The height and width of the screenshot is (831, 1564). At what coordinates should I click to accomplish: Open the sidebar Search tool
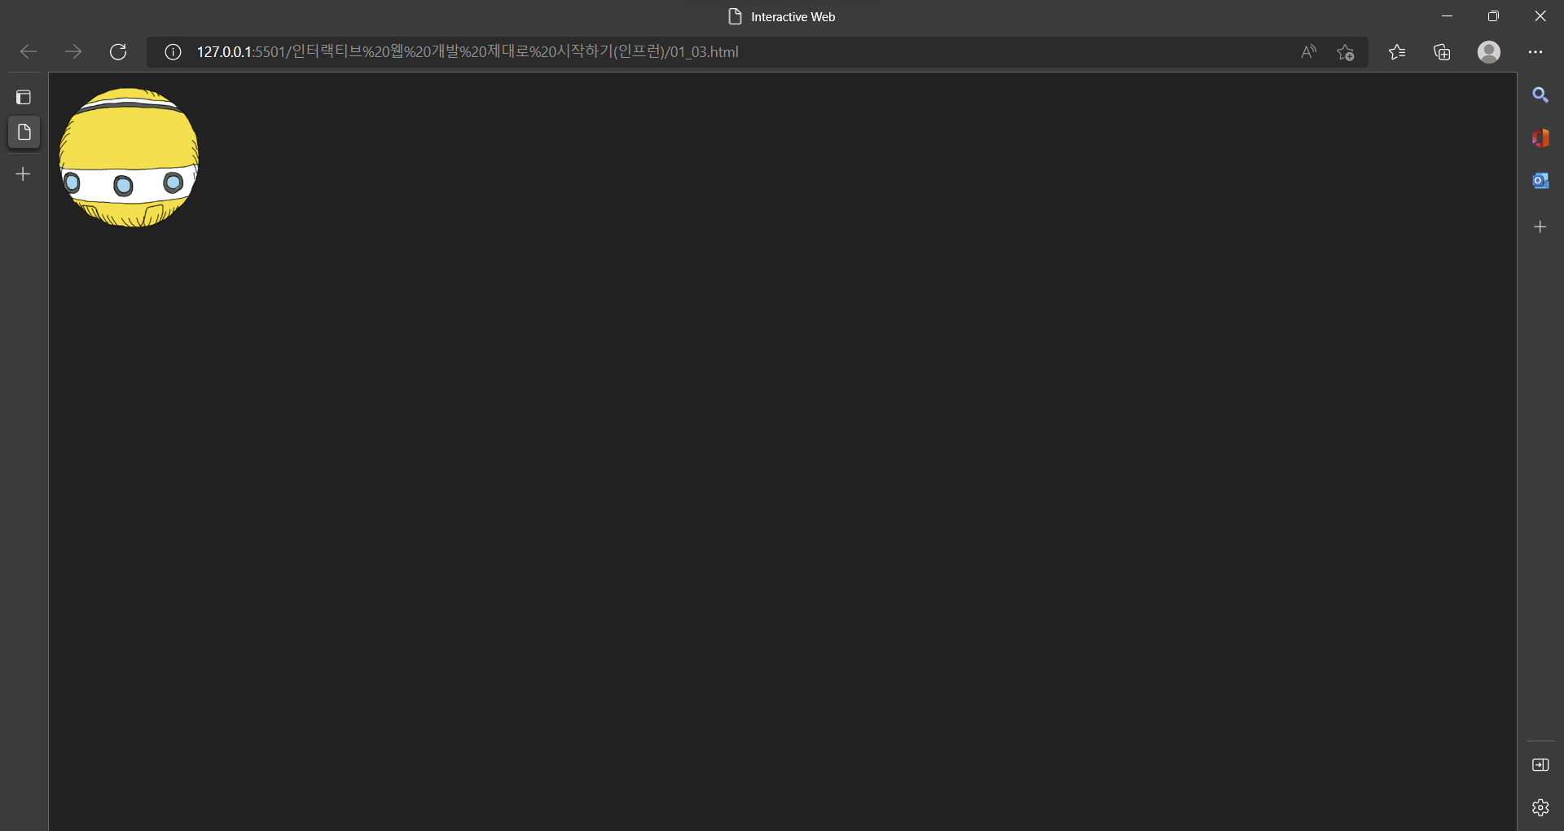[1540, 95]
